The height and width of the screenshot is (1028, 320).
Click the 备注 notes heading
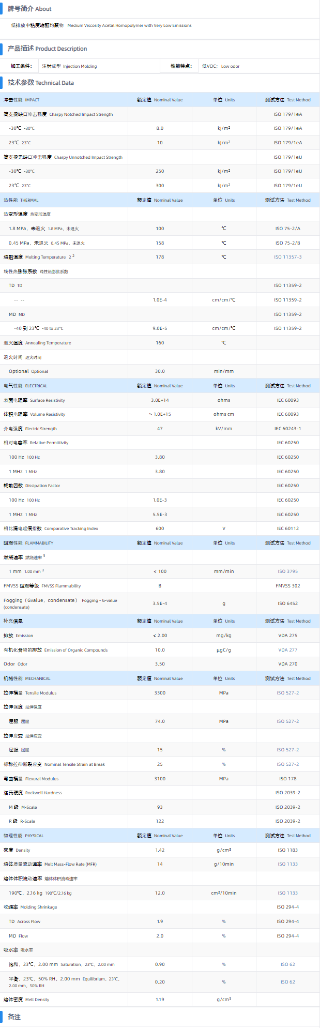[x=14, y=1017]
